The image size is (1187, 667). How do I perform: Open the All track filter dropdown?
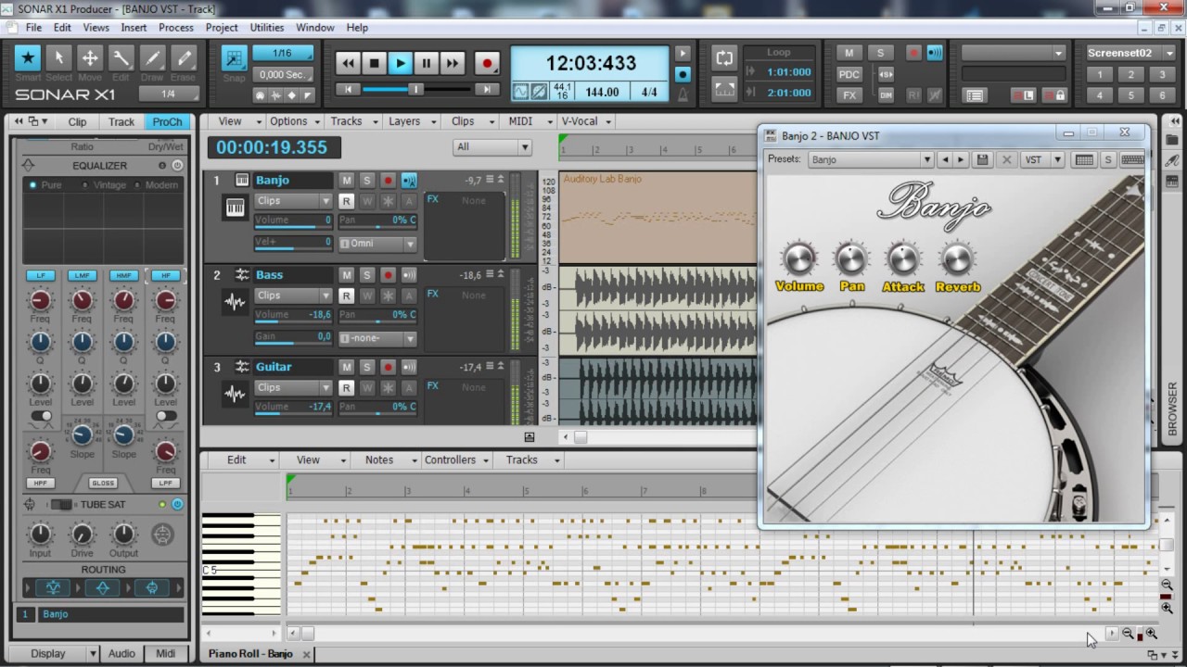(492, 146)
